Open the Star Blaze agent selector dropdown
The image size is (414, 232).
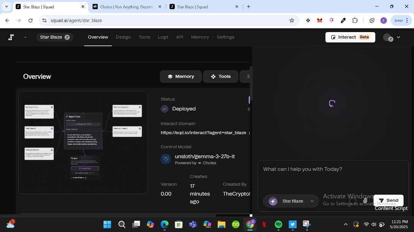click(291, 201)
